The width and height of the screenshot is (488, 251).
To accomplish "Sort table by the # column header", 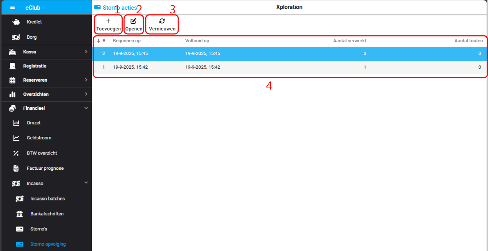I will pyautogui.click(x=104, y=41).
